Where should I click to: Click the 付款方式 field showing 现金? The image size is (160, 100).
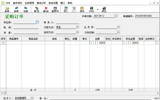click(66, 27)
